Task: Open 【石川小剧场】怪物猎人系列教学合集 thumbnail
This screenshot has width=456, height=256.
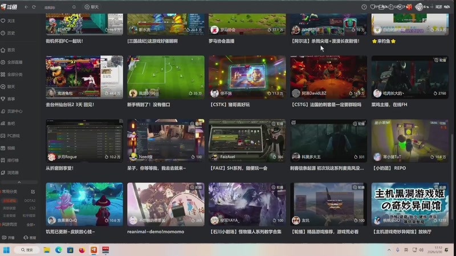Action: click(x=247, y=204)
